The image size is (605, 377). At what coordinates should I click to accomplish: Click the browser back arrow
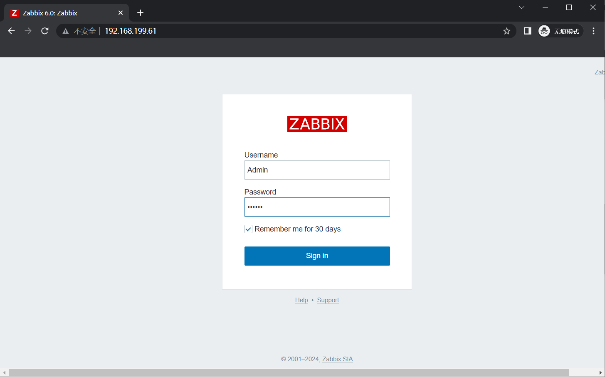pyautogui.click(x=11, y=31)
